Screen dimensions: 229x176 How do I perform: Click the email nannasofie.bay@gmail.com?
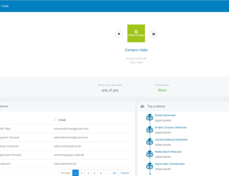[71, 128]
